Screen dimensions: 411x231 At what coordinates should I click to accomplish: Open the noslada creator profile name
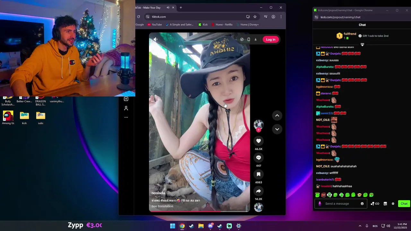(x=158, y=193)
